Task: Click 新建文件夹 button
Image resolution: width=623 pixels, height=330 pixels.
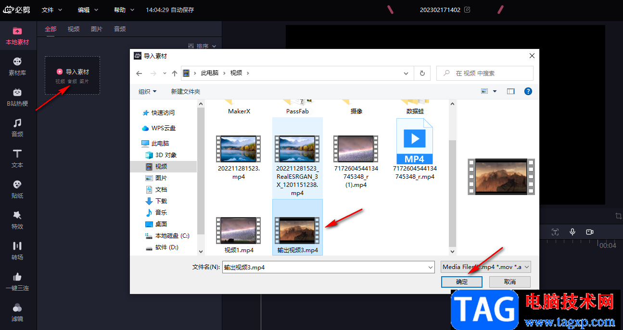Action: [186, 91]
